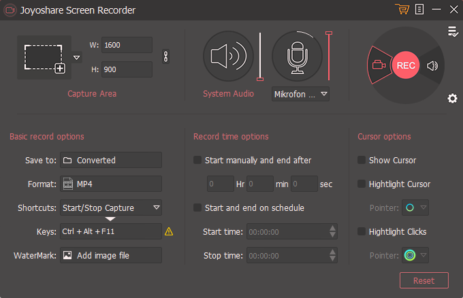Click the System Audio label
This screenshot has width=463, height=298.
click(x=228, y=93)
